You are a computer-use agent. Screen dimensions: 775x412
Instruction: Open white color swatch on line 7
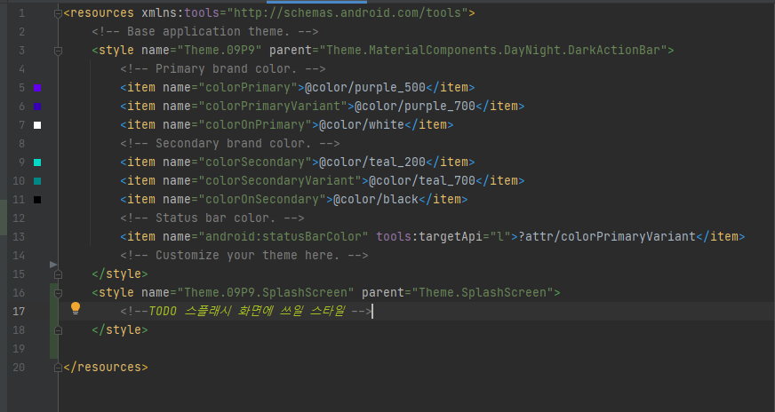(x=37, y=125)
